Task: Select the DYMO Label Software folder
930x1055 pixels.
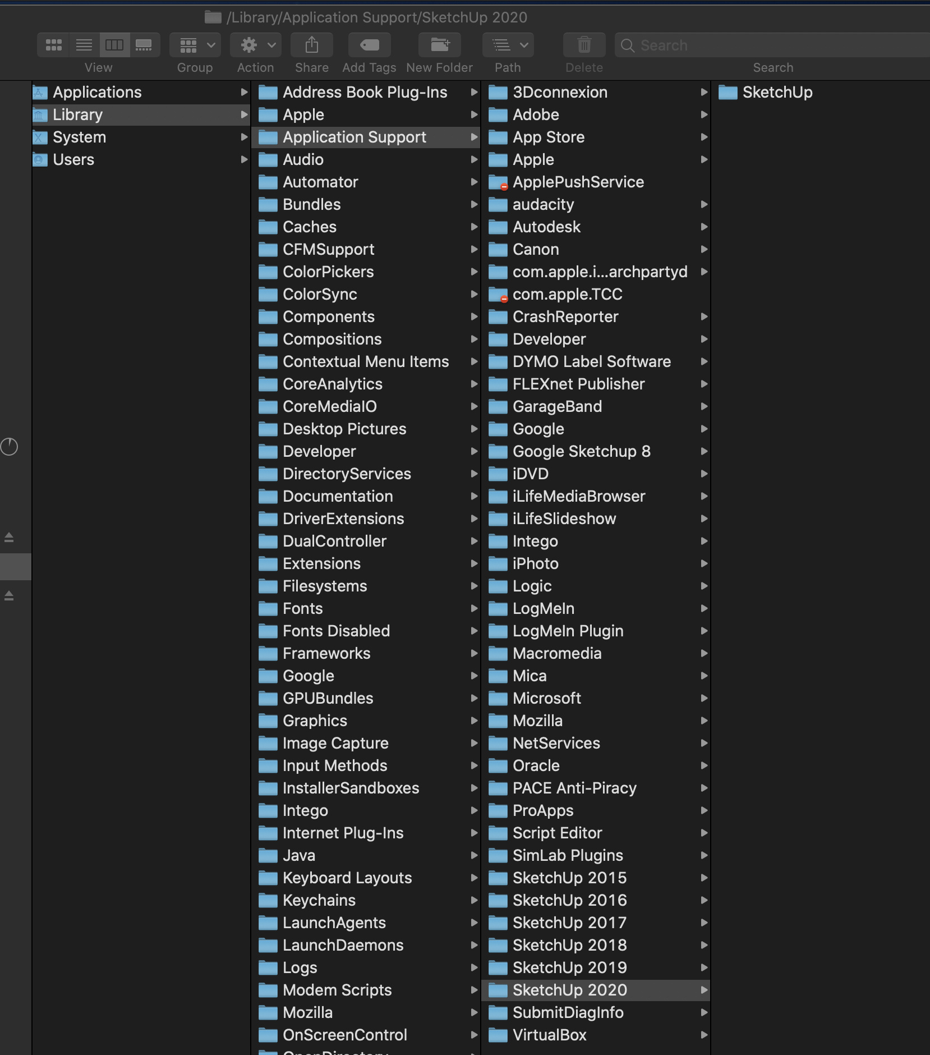Action: coord(596,361)
